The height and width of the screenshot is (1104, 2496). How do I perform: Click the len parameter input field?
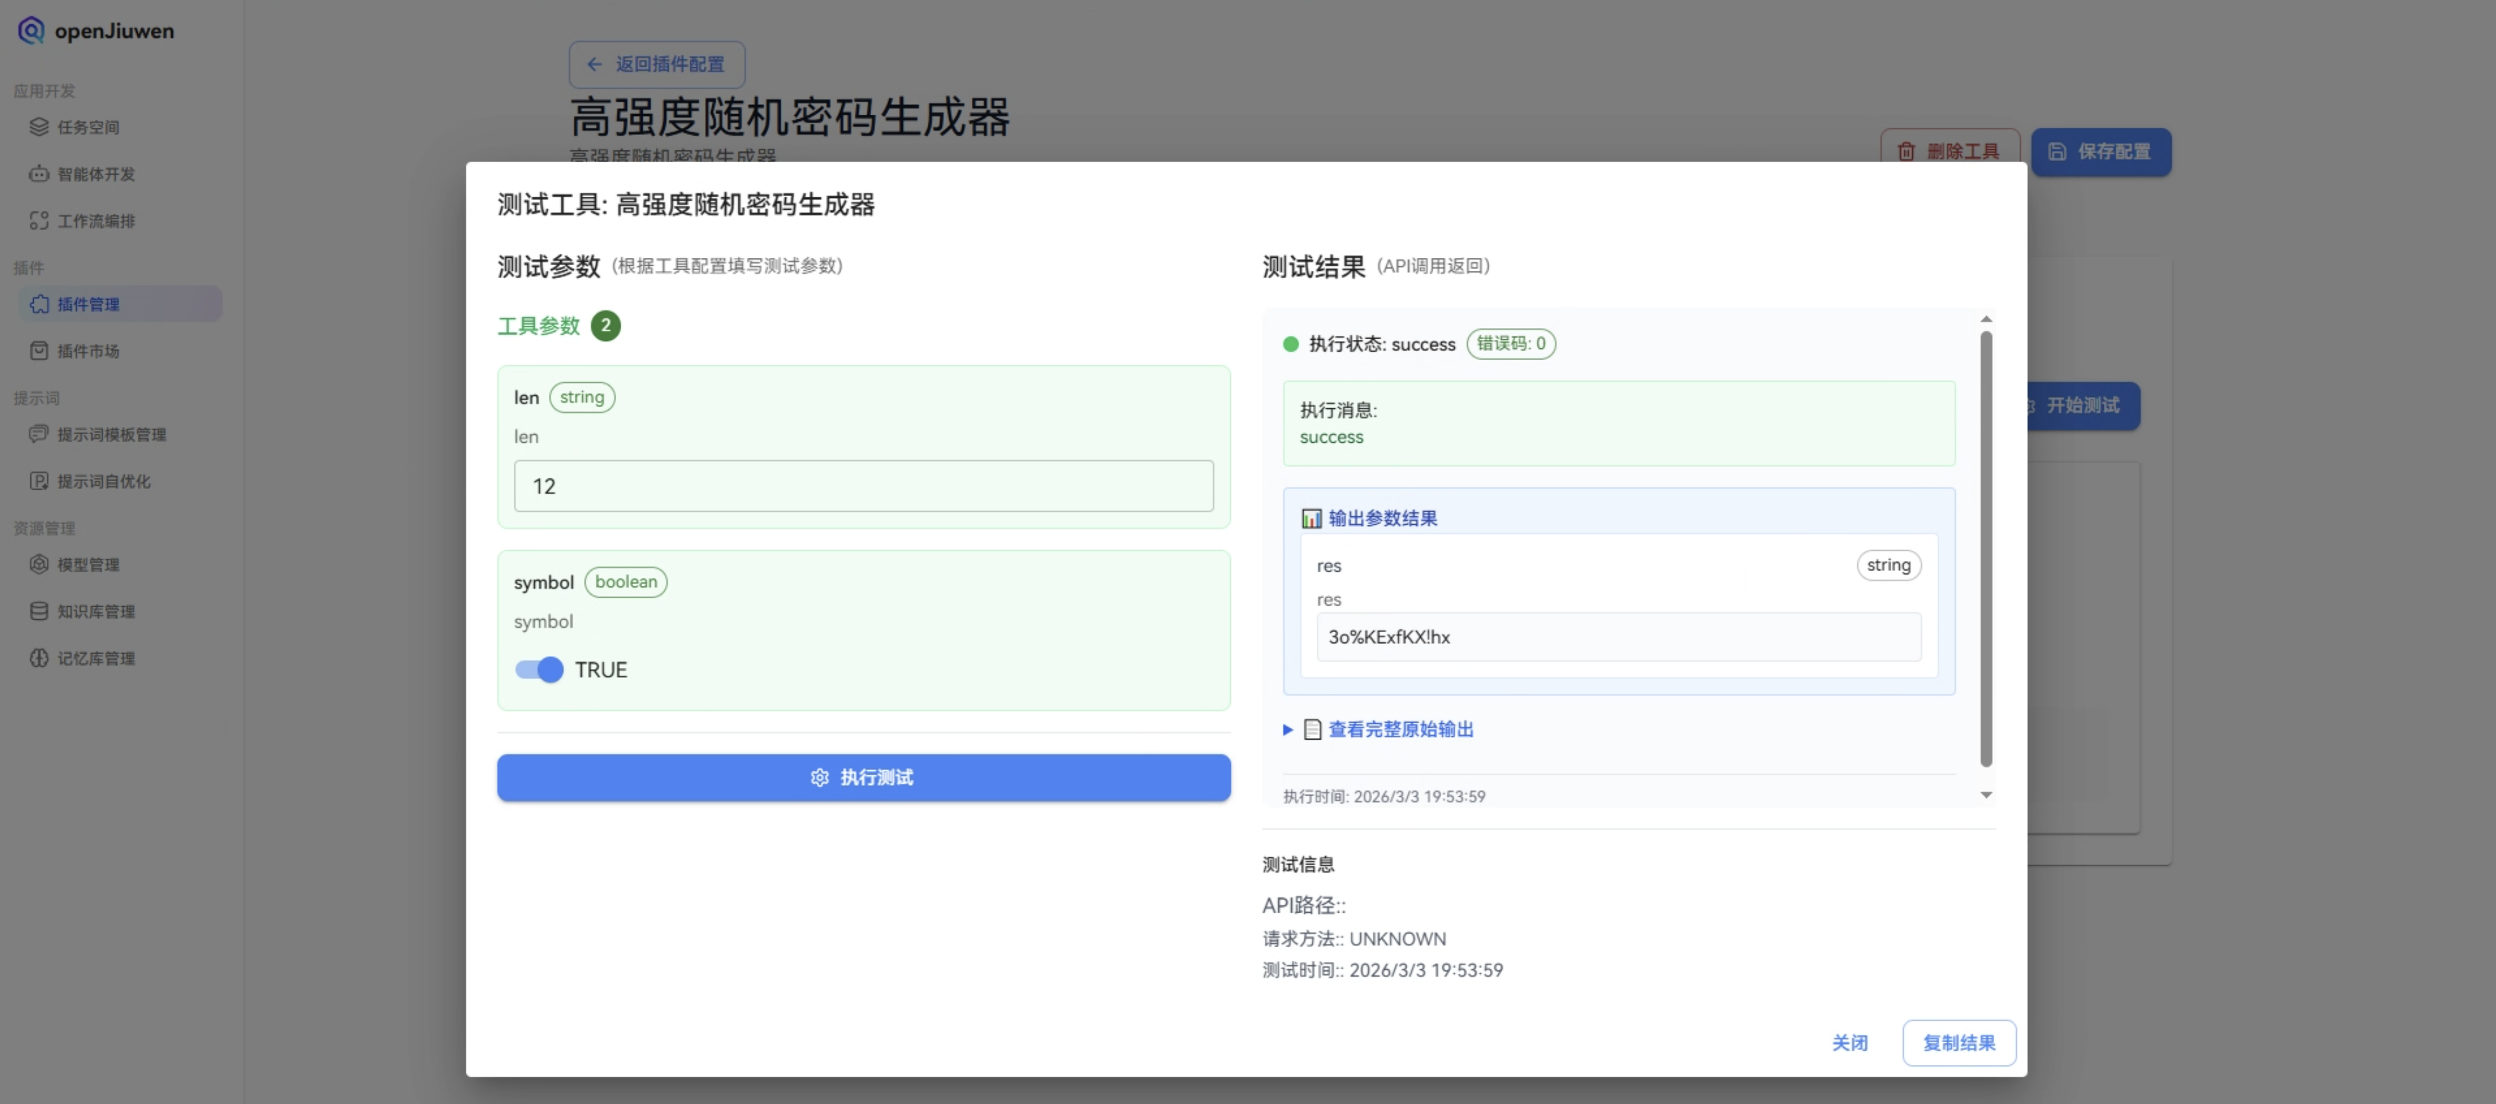click(x=862, y=485)
